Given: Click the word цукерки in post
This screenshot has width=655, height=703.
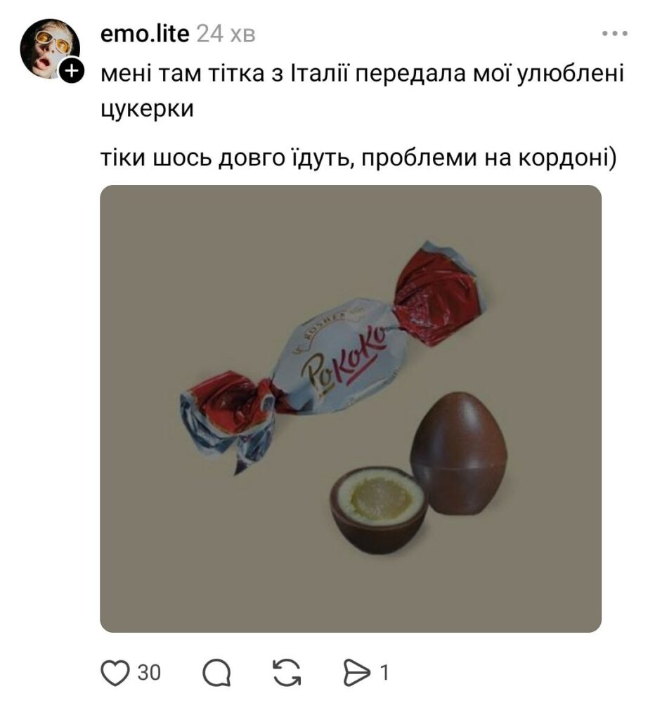Looking at the screenshot, I should (147, 108).
